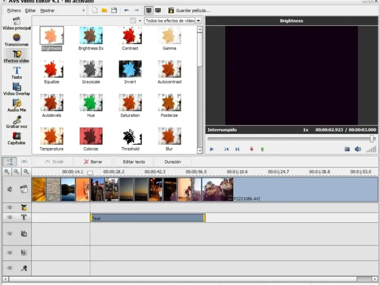Image resolution: width=380 pixels, height=285 pixels.
Task: Open the Capítulos section
Action: (x=17, y=138)
